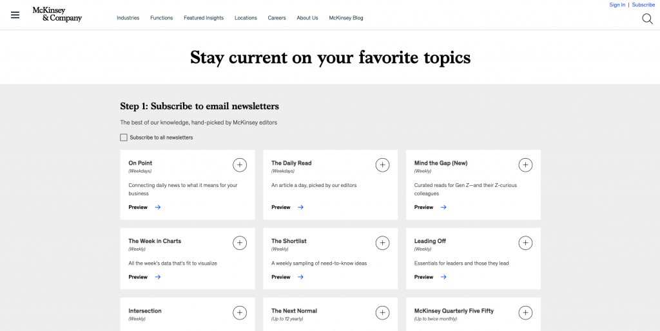Expand the Functions navigation menu
Screen dimensions: 660x331
tap(161, 18)
